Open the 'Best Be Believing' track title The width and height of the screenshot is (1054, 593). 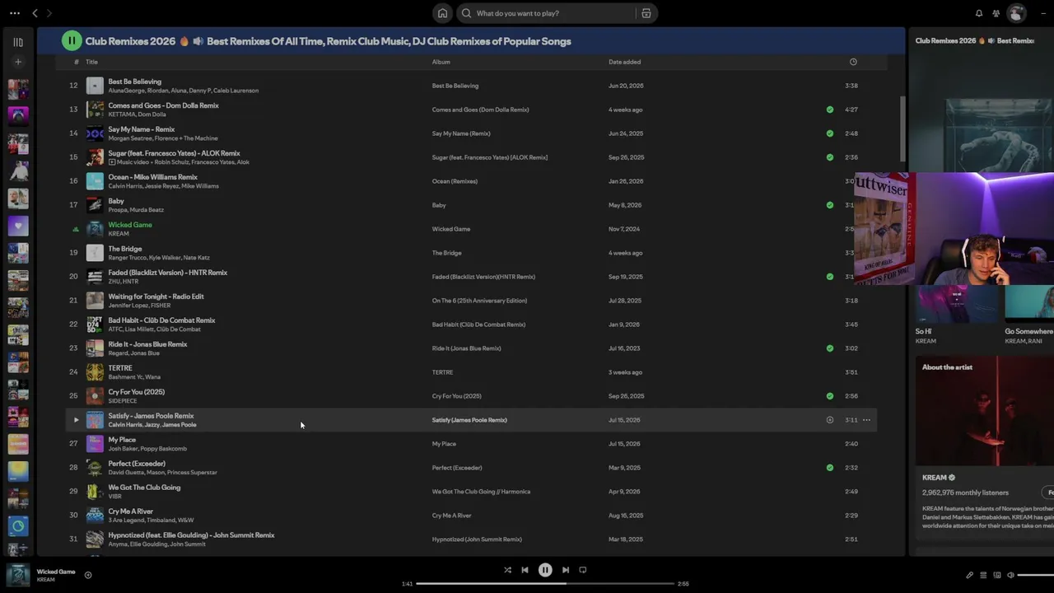[x=134, y=82]
